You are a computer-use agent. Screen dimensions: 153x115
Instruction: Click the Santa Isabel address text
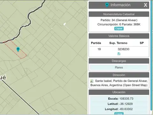click(119, 83)
